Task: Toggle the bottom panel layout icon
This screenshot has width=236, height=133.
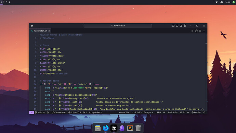Action: point(177,26)
